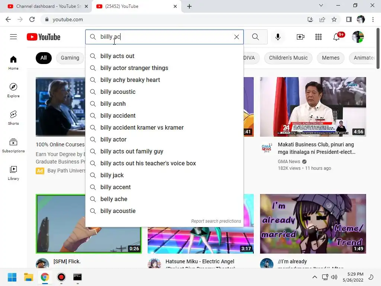Open the Windows Start menu

12,277
